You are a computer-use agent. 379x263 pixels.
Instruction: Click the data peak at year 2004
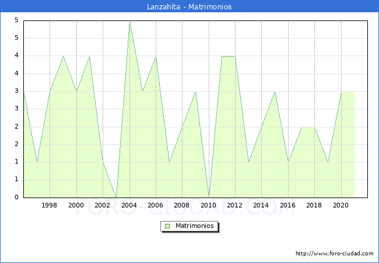tap(130, 22)
